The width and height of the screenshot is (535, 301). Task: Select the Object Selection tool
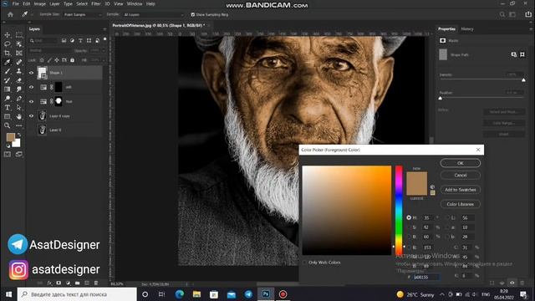click(19, 44)
